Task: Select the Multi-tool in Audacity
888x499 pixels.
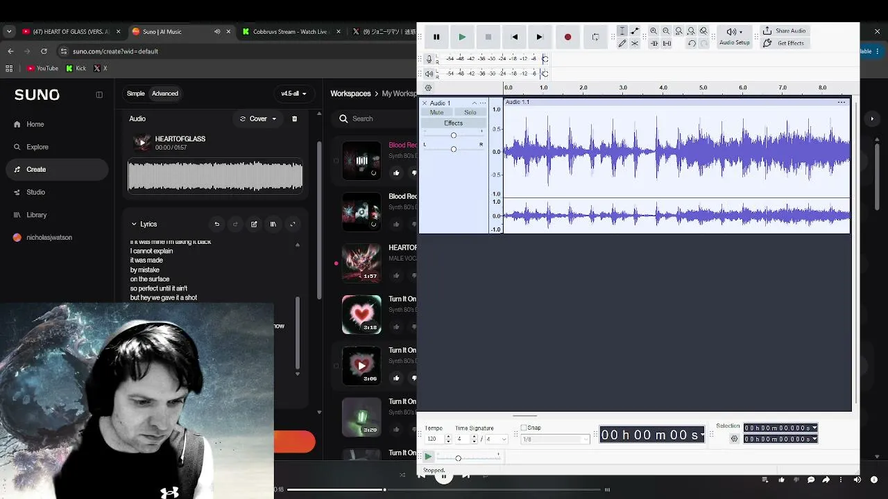Action: [x=635, y=43]
